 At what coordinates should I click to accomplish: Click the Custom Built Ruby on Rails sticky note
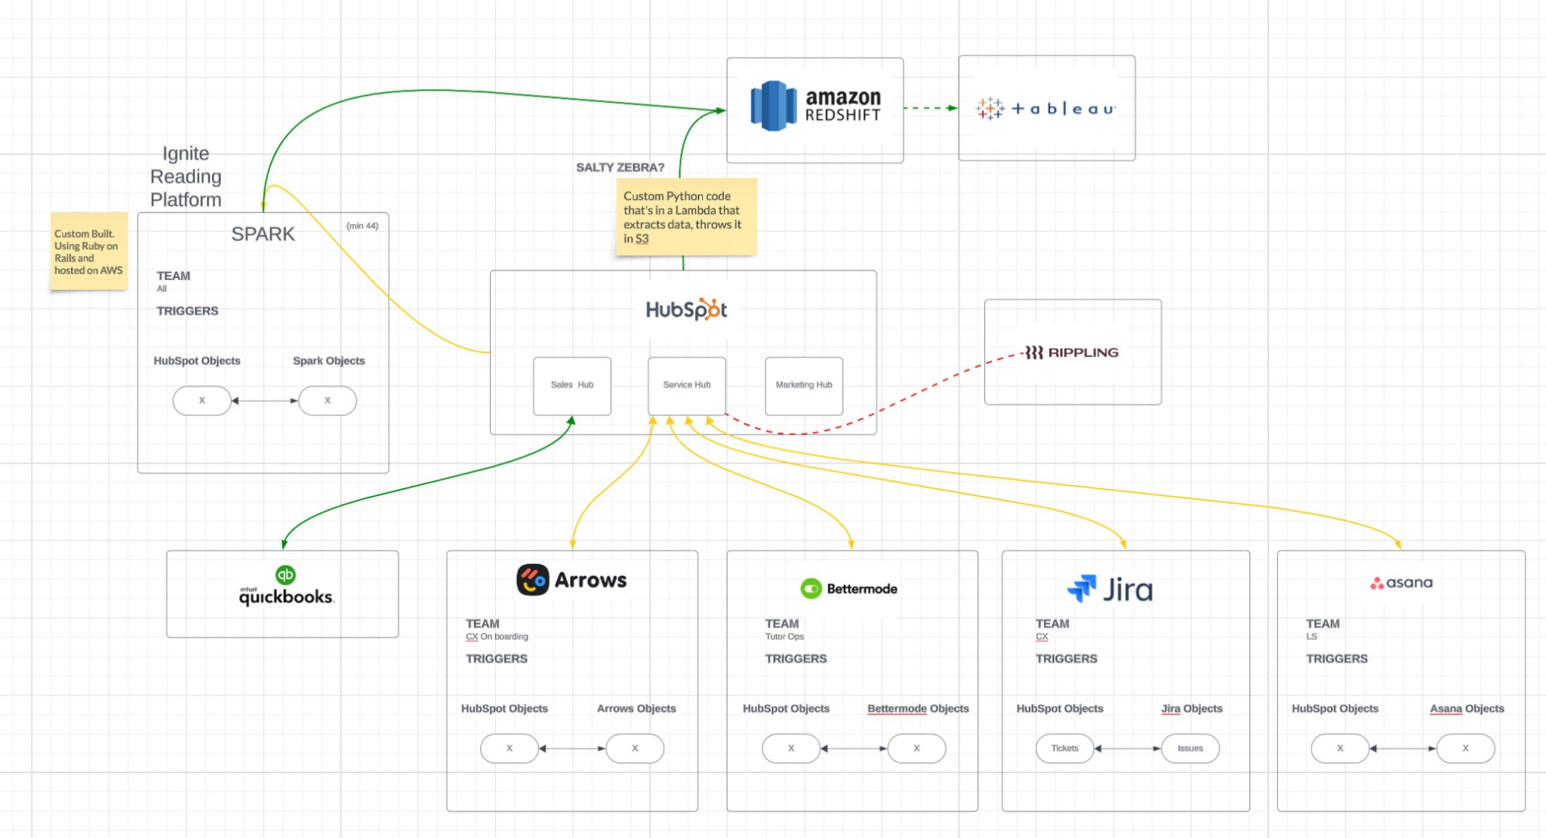(88, 251)
